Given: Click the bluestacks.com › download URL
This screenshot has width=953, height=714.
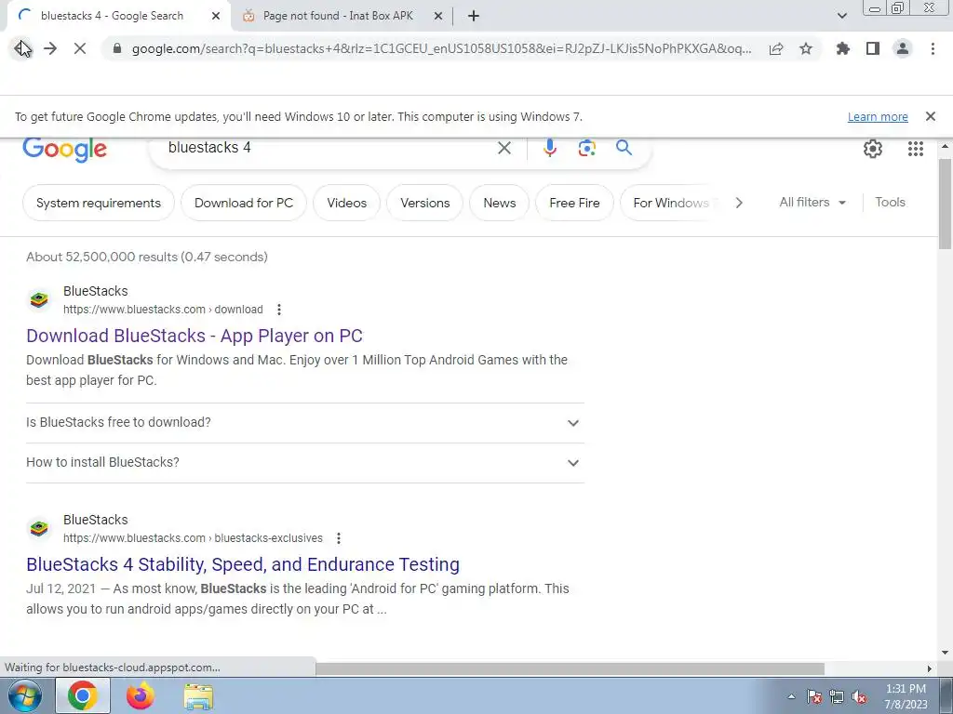Looking at the screenshot, I should (163, 310).
